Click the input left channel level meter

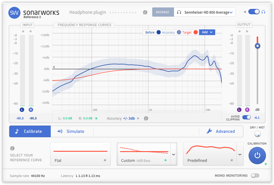point(22,70)
